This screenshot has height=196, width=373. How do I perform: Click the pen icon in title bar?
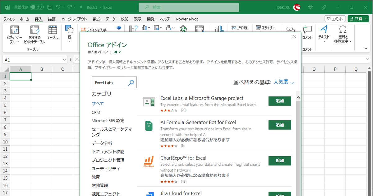[x=324, y=7]
